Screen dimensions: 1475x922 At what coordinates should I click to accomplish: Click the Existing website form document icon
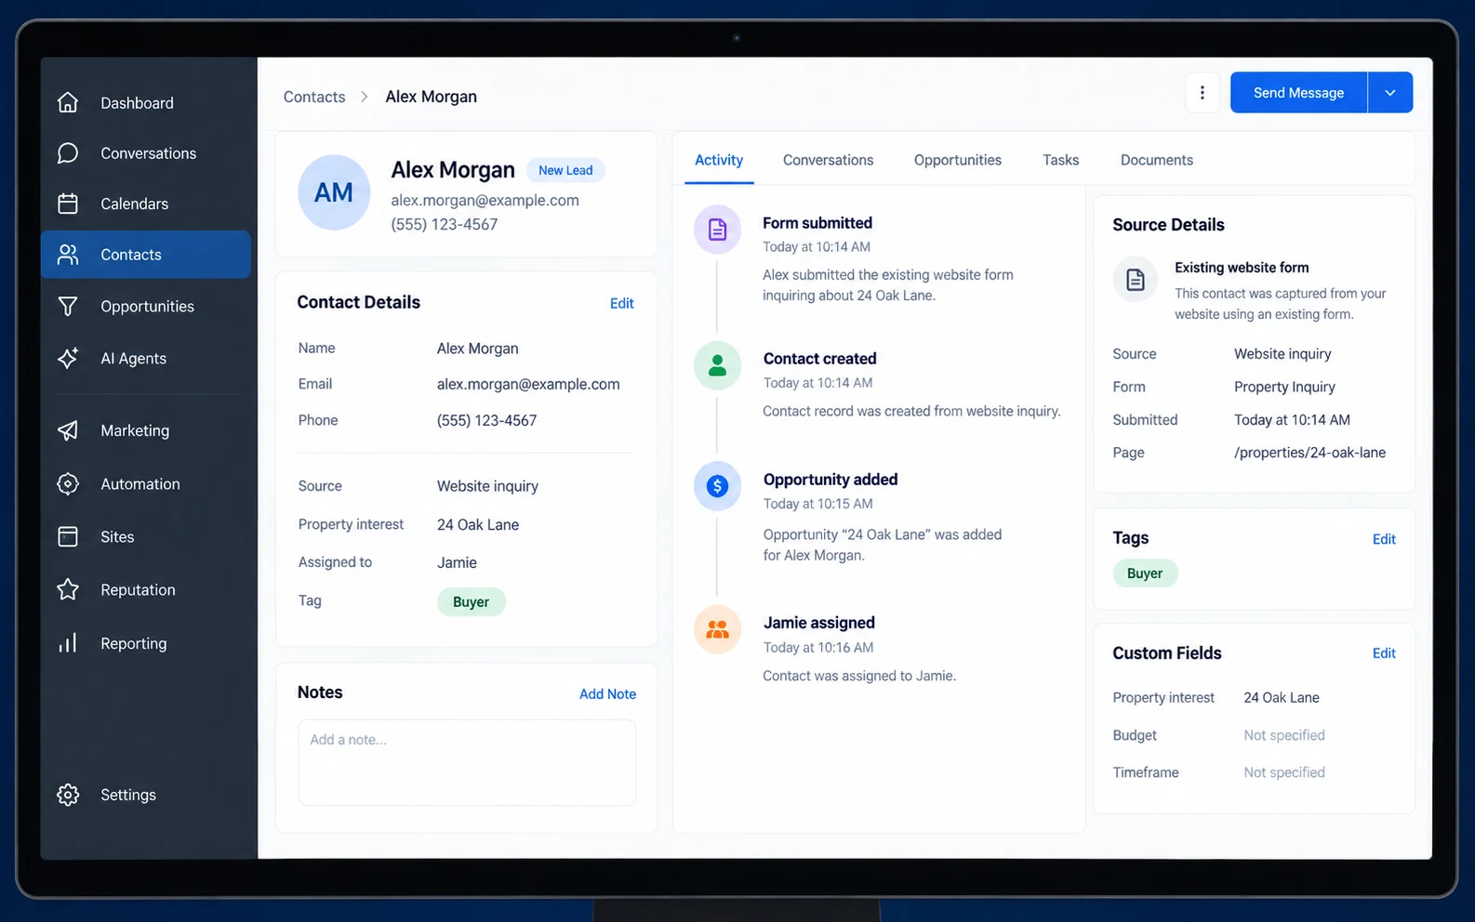(1136, 279)
